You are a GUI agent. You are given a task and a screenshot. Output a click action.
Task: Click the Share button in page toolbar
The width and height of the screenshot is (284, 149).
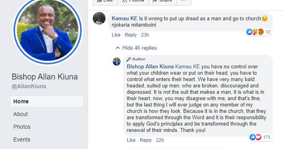(x=162, y=2)
